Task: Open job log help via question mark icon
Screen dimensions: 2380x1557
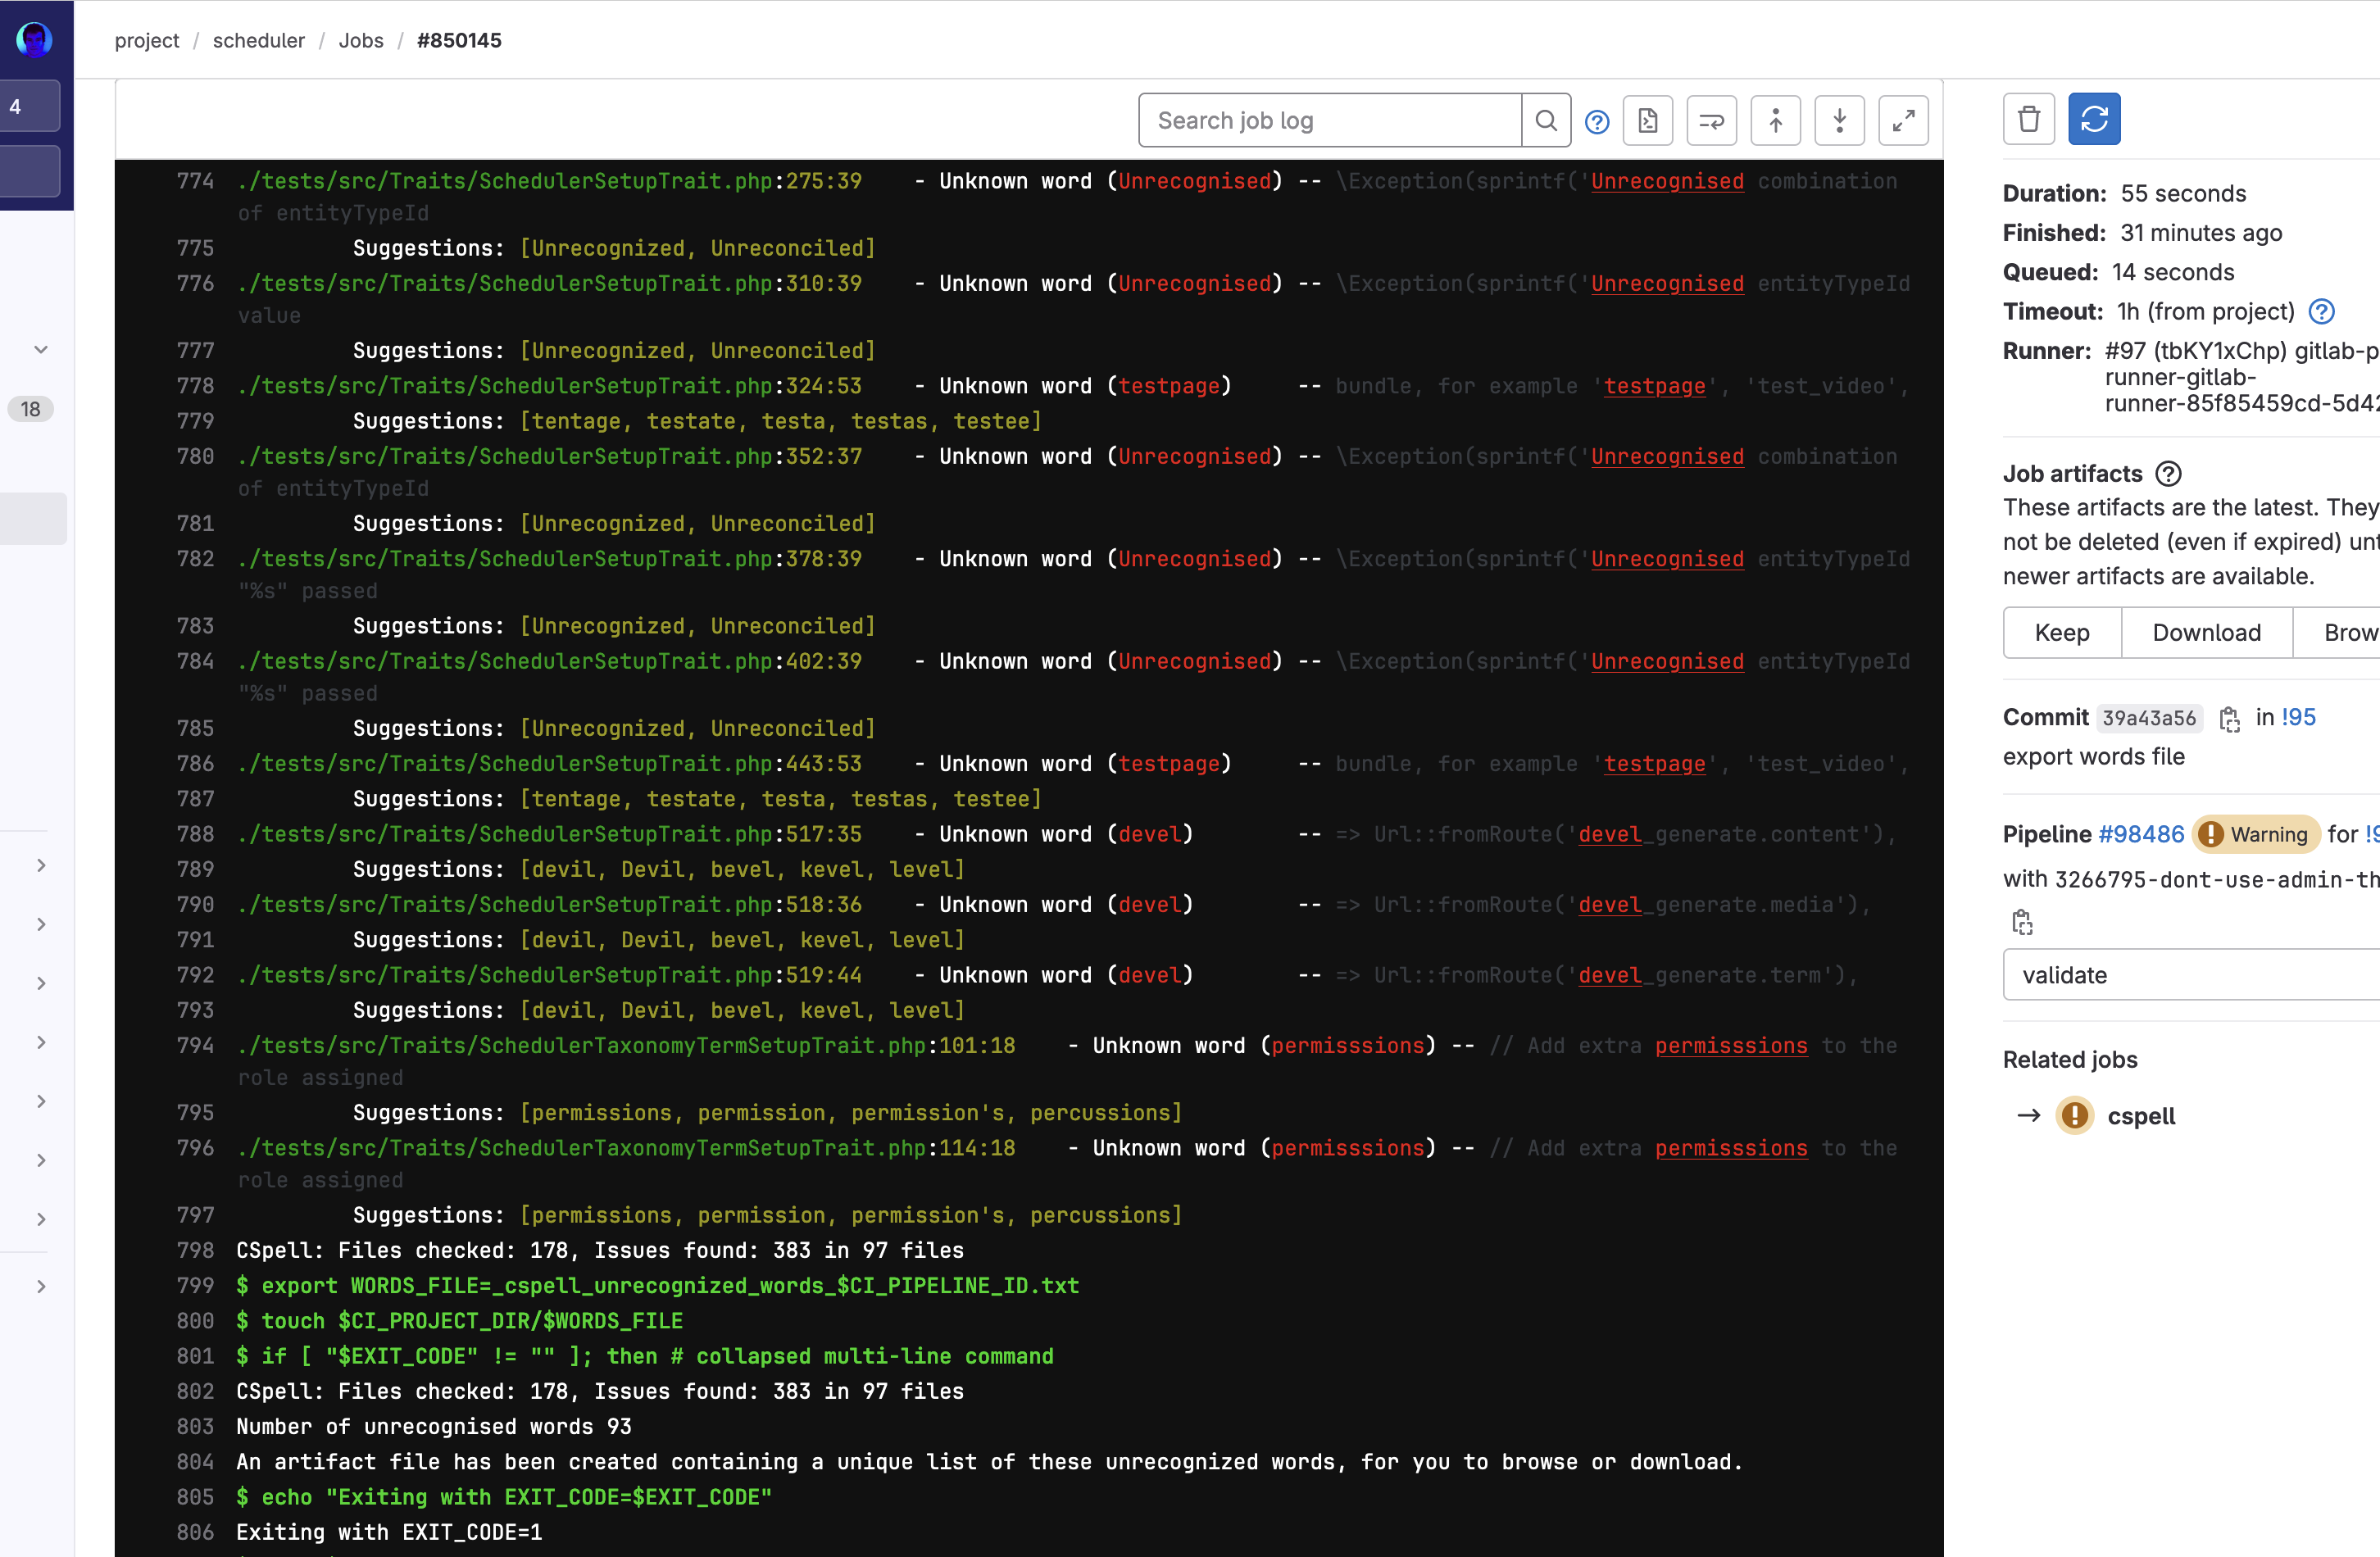Action: 1597,120
